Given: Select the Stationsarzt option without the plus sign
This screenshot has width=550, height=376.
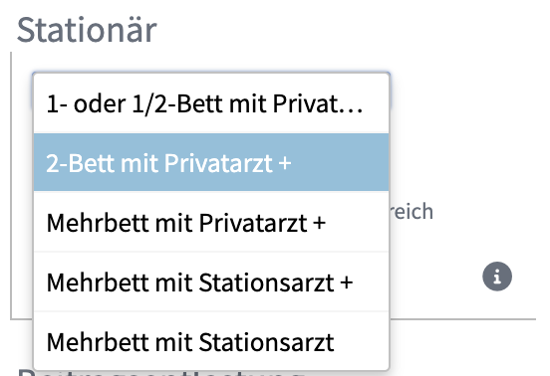Looking at the screenshot, I should (x=211, y=341).
